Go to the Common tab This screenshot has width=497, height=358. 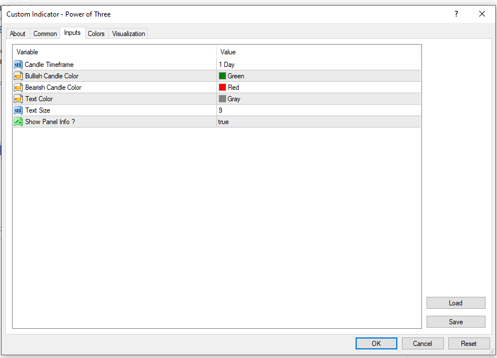point(45,33)
